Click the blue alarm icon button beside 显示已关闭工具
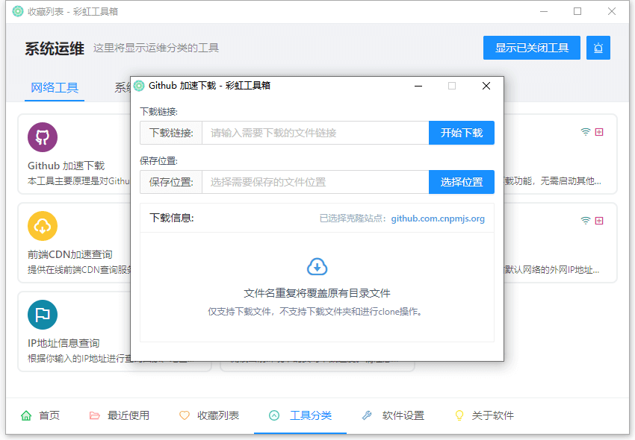This screenshot has height=440, width=635. [x=598, y=48]
